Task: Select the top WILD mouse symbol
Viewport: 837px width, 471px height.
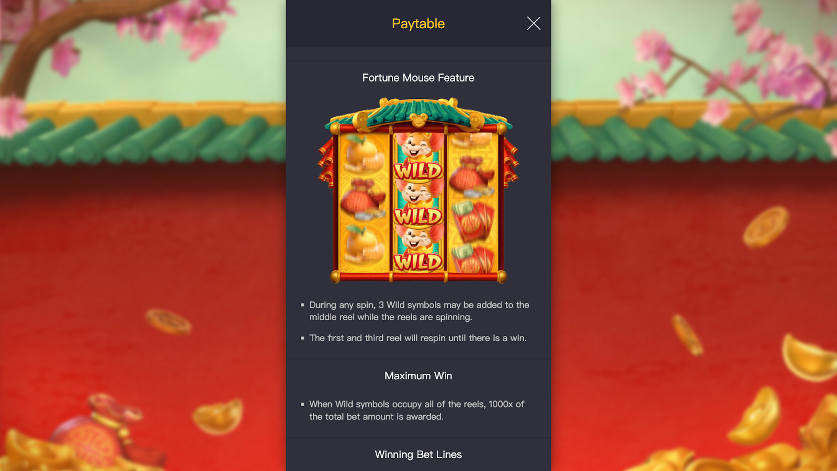Action: click(418, 156)
